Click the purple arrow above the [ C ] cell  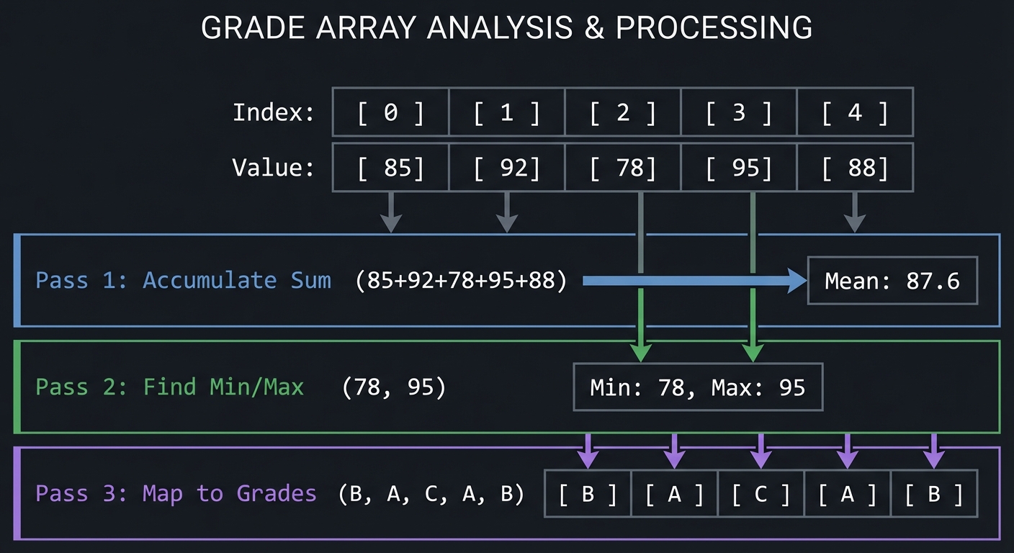[761, 451]
